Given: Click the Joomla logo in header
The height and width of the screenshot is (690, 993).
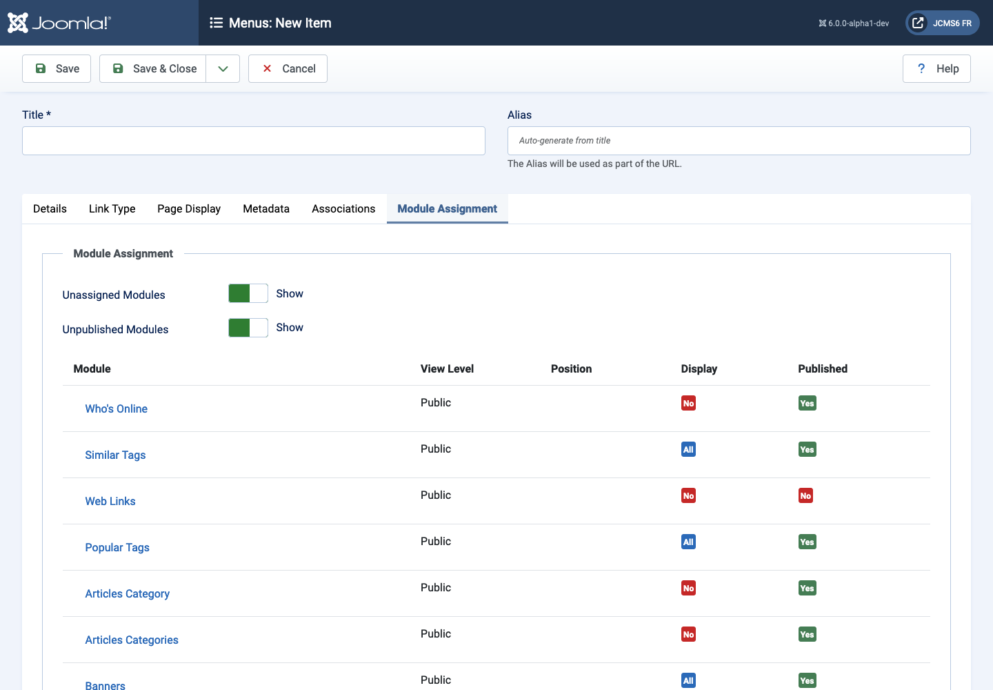Looking at the screenshot, I should coord(59,23).
